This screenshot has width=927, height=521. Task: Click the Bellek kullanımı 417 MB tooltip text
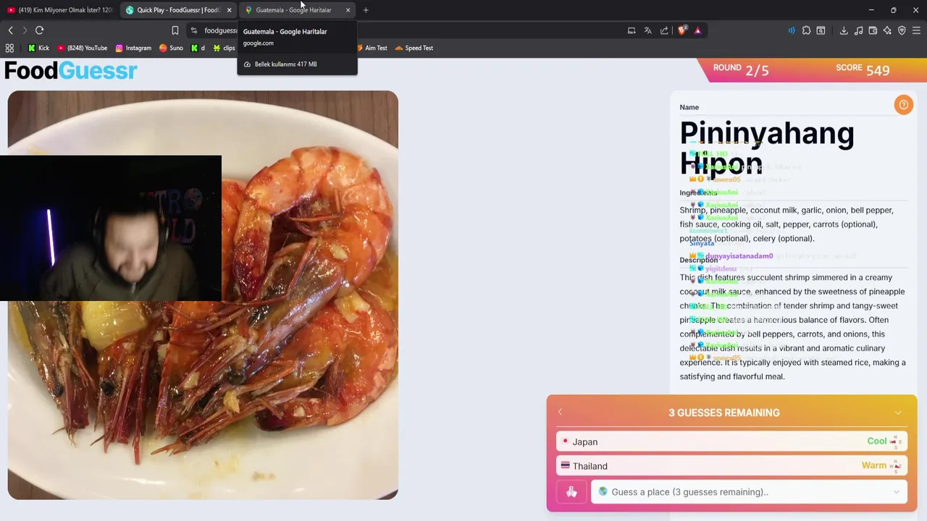coord(285,64)
